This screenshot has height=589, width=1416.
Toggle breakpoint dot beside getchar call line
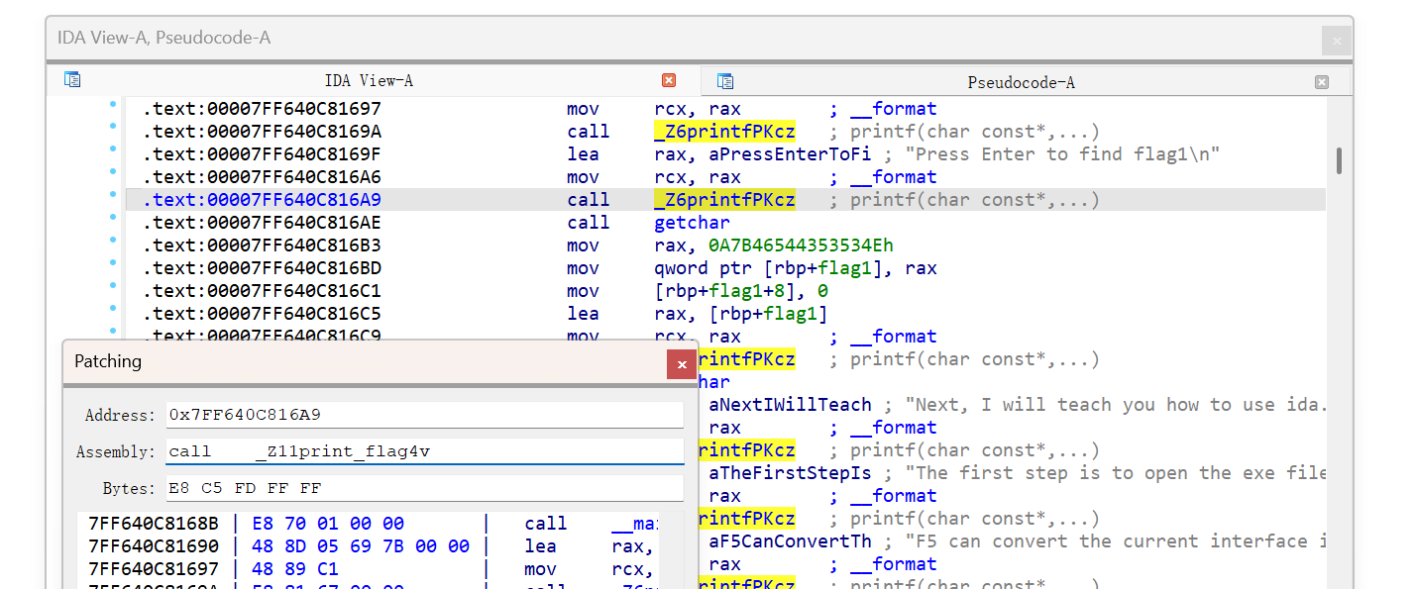coord(113,223)
